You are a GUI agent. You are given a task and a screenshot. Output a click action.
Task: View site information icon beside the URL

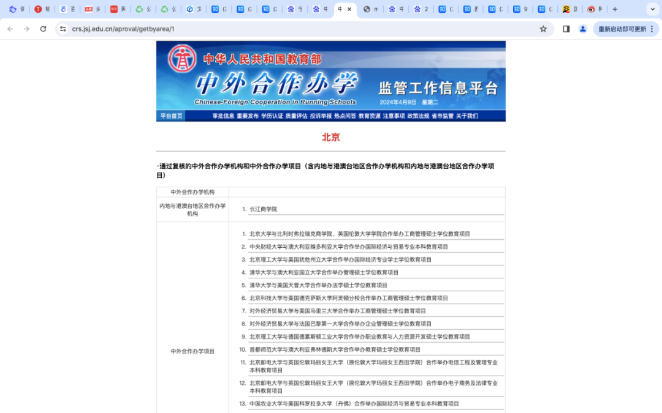[63, 29]
